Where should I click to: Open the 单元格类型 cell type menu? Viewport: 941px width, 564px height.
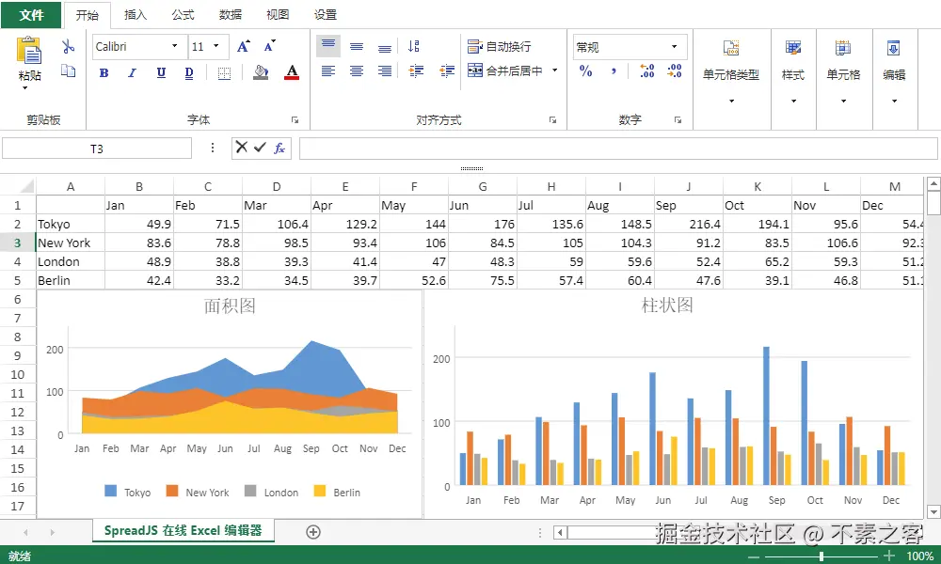[731, 72]
